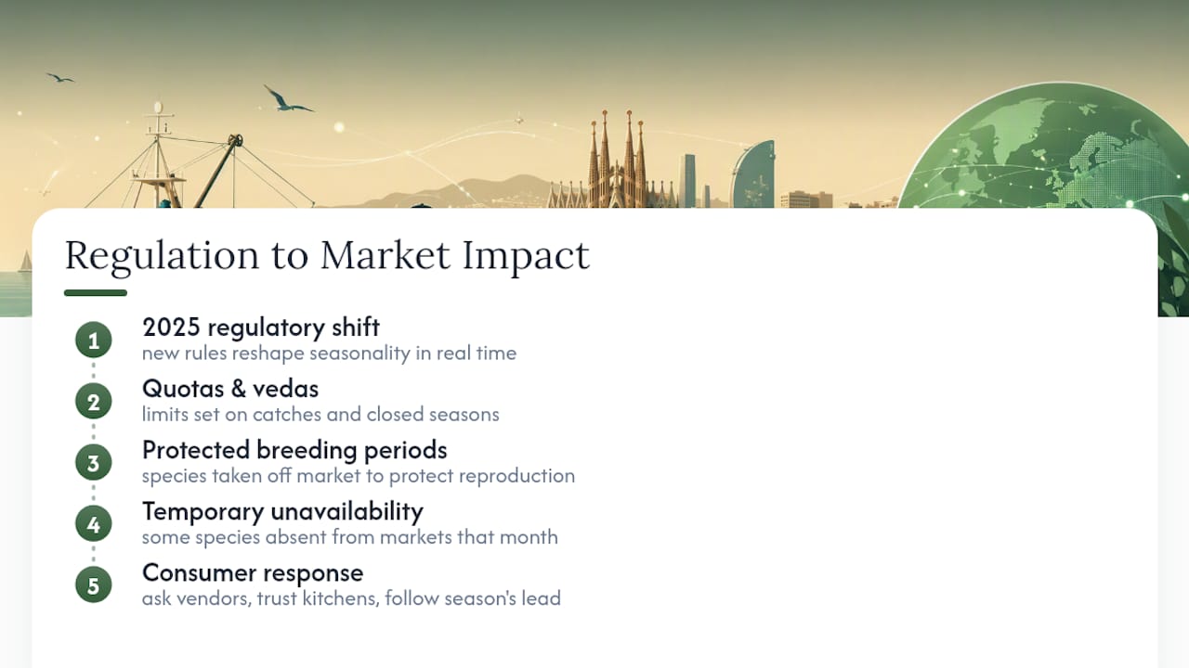
Task: Select the 'Regulation to Market Impact' title
Action: point(327,255)
